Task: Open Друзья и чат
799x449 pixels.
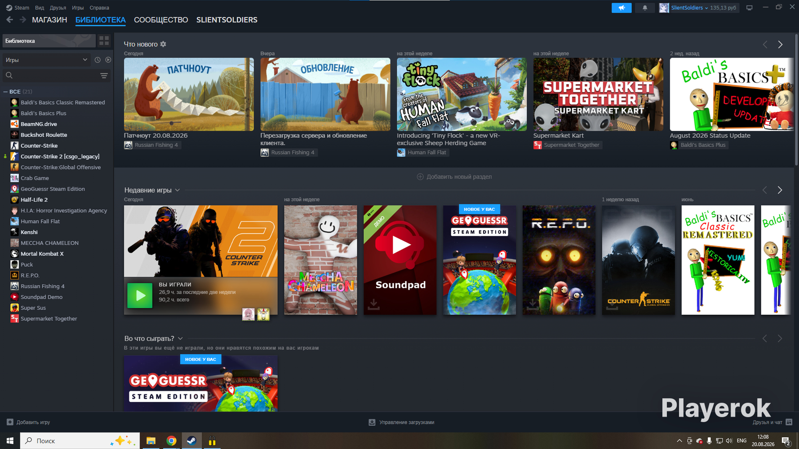Action: pyautogui.click(x=772, y=422)
